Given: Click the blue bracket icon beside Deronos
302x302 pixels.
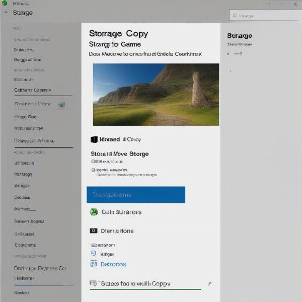Looking at the screenshot, I should click(x=94, y=264).
